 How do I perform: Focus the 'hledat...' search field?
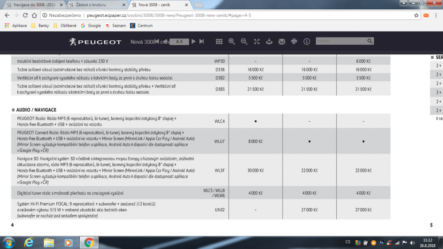tap(341, 41)
